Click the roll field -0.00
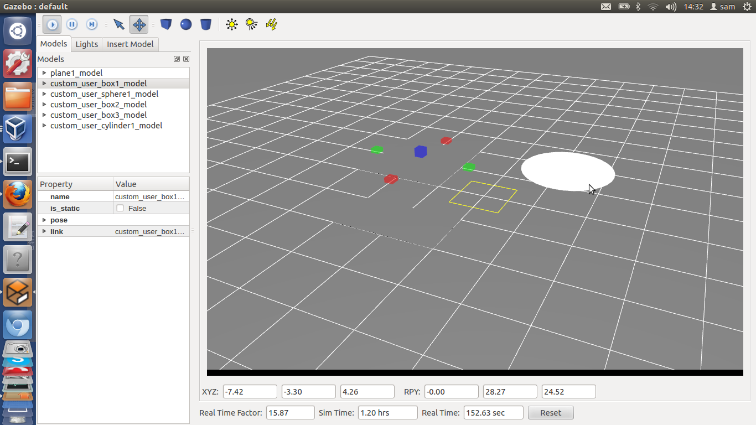 [x=452, y=391]
